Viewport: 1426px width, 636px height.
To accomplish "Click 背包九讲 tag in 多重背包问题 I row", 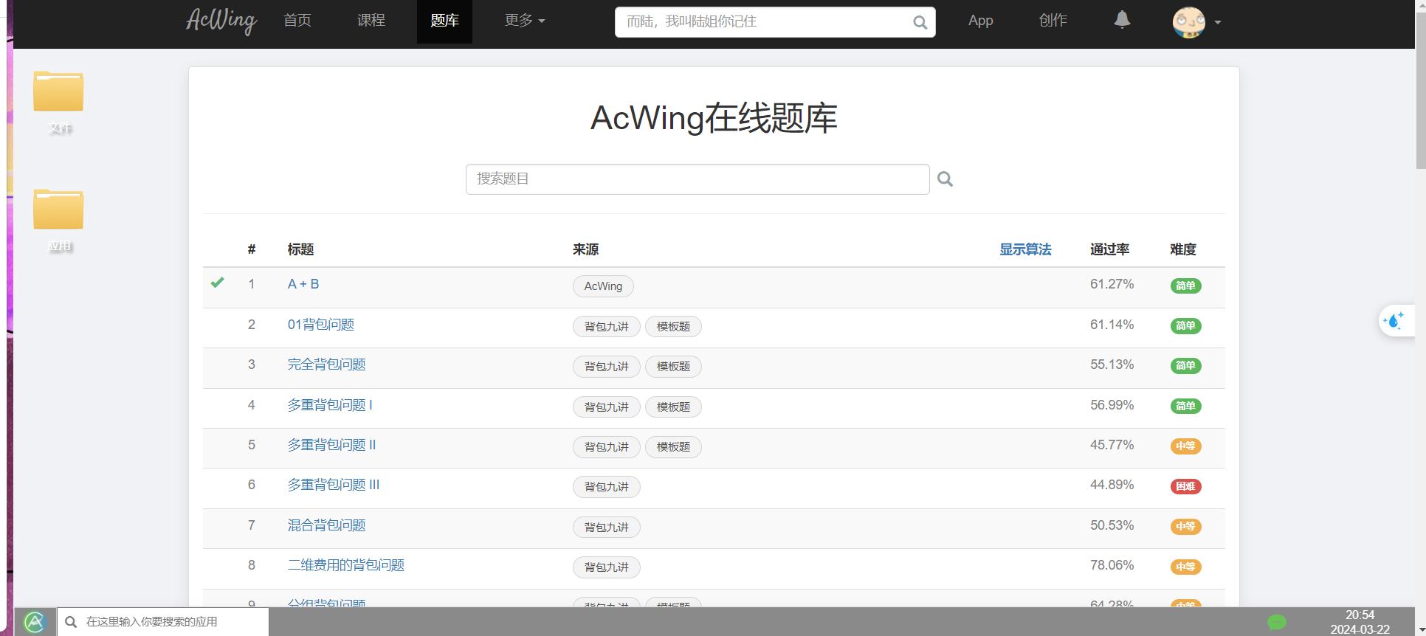I will coord(607,407).
